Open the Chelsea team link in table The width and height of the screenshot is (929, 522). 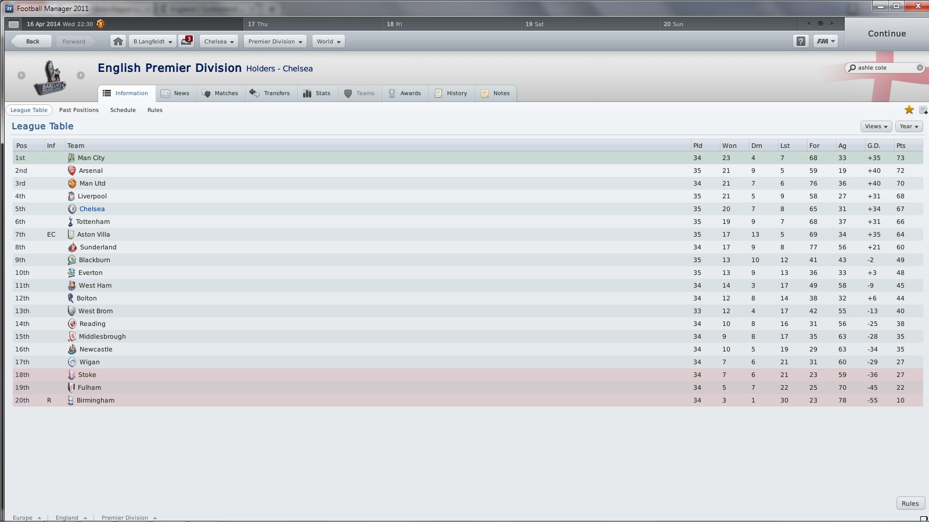click(92, 209)
